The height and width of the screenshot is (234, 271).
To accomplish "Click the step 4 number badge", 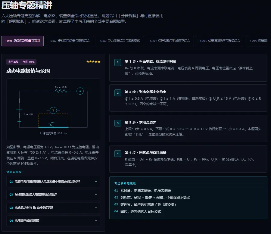I will pyautogui.click(x=118, y=154).
